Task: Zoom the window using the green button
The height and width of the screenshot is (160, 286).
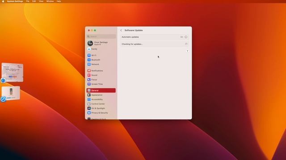Action: 95,30
